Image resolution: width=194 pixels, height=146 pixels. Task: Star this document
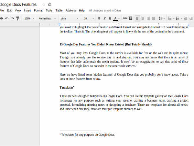[x=44, y=5]
